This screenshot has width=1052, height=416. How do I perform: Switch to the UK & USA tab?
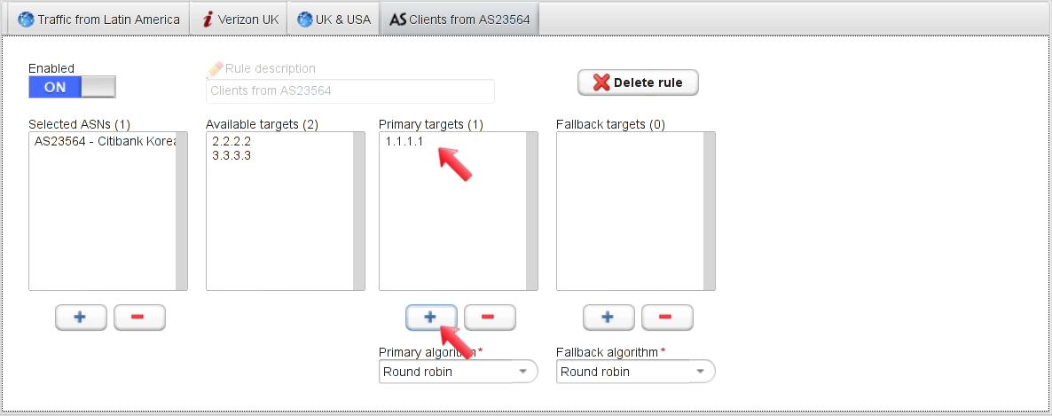tap(334, 20)
